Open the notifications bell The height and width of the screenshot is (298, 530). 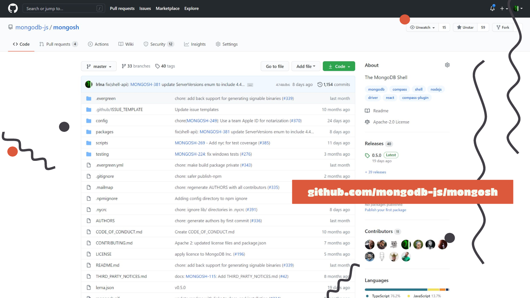tap(492, 8)
